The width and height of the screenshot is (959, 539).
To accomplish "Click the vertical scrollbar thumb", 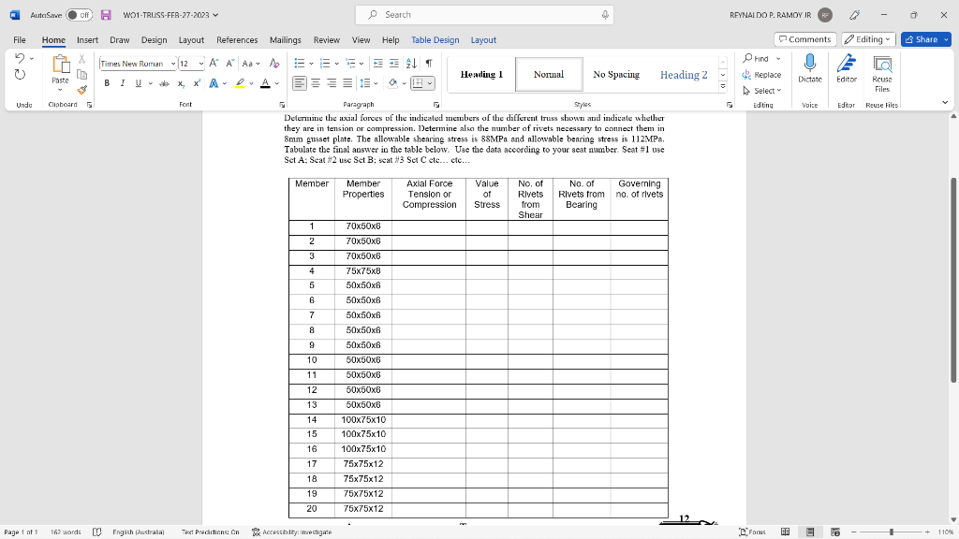I will click(x=952, y=280).
